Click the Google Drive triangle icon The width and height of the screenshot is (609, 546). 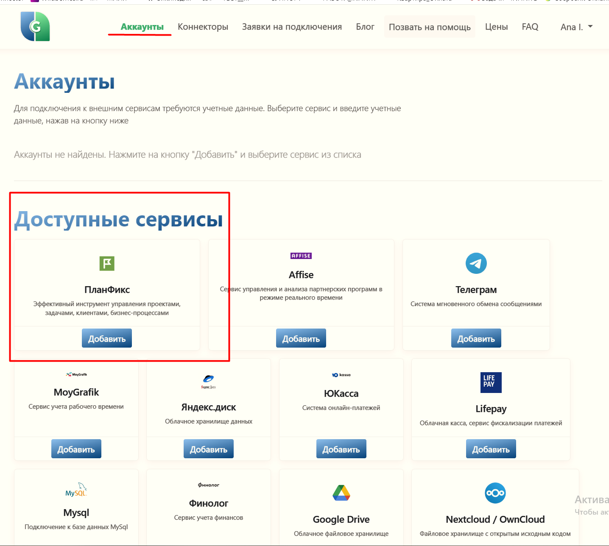click(x=341, y=493)
